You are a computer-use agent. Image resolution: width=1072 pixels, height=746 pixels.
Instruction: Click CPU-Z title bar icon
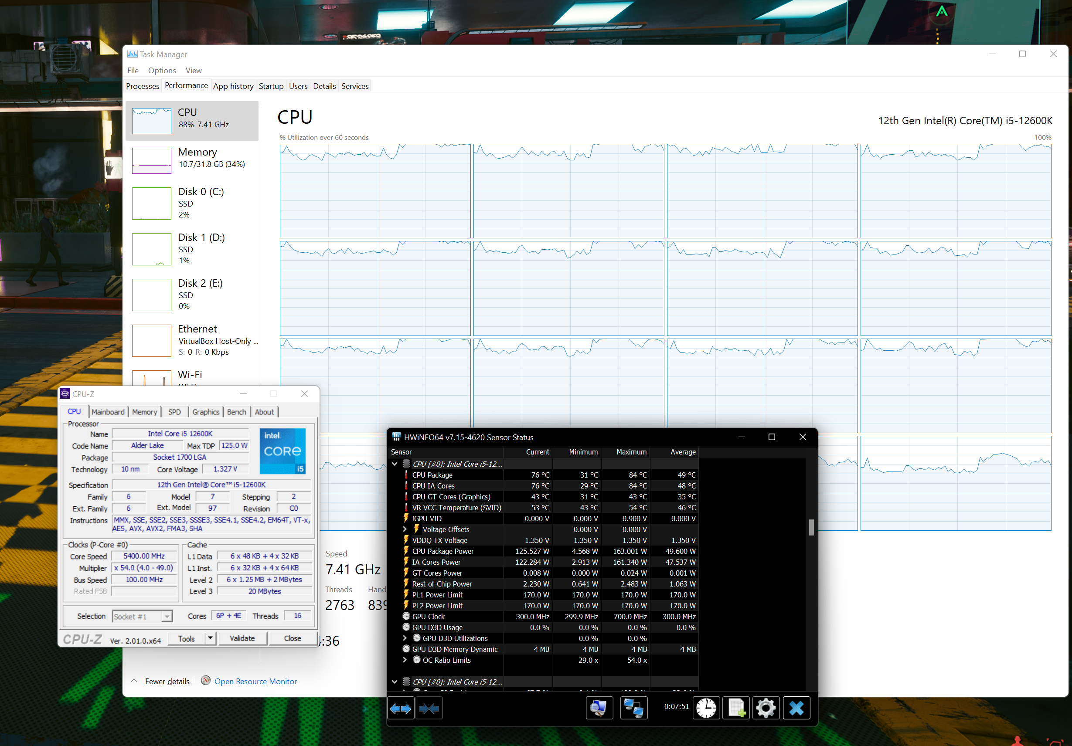(x=65, y=394)
